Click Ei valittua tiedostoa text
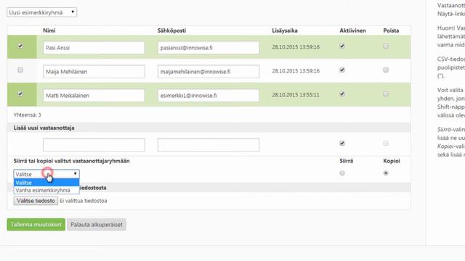465x261 pixels. (84, 201)
